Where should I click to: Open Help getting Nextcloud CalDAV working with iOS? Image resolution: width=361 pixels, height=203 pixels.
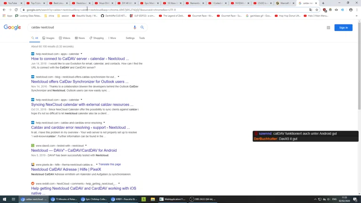(84, 191)
